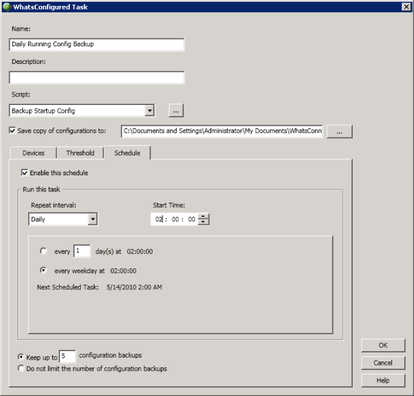The height and width of the screenshot is (396, 414).
Task: Click the configuration save path field
Action: [222, 131]
